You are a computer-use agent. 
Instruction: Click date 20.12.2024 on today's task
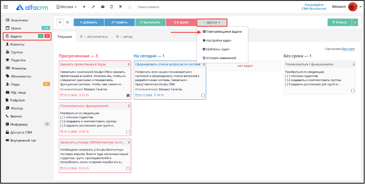pos(144,95)
